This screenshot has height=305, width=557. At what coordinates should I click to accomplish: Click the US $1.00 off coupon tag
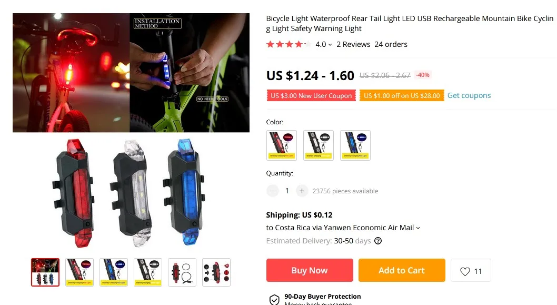point(402,96)
